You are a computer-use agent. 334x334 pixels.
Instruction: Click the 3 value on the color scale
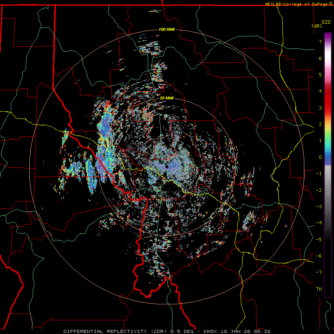click(x=320, y=108)
